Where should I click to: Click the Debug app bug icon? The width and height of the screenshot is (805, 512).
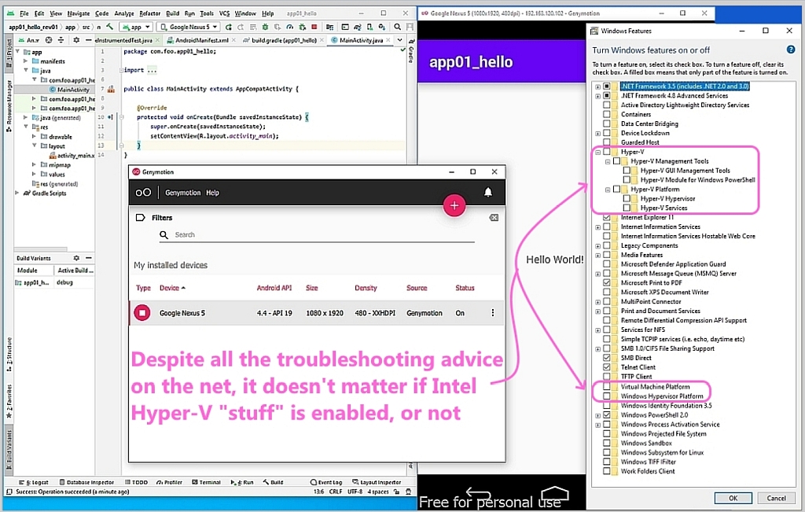(264, 27)
